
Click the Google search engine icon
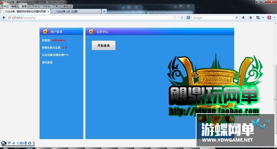click(188, 18)
